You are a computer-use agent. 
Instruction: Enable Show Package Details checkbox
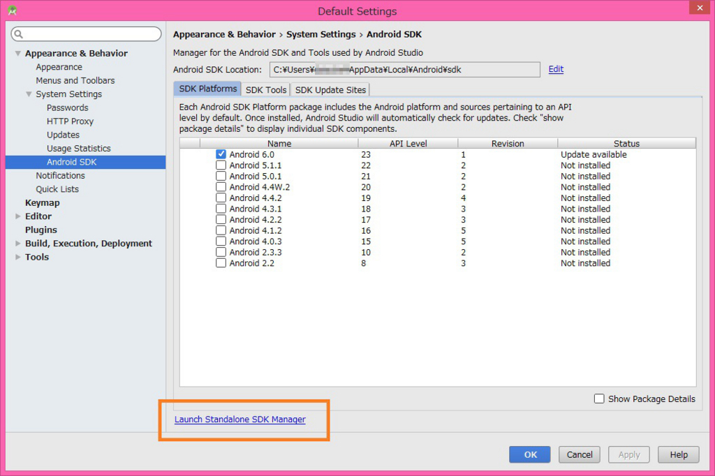(x=599, y=399)
